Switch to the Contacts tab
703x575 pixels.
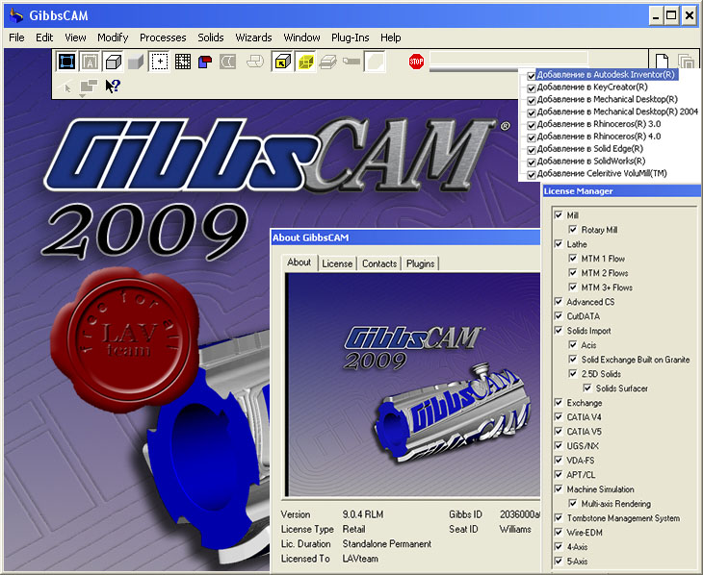(379, 263)
